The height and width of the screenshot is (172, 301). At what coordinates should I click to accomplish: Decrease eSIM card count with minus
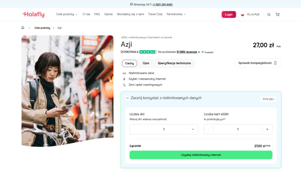click(x=209, y=129)
